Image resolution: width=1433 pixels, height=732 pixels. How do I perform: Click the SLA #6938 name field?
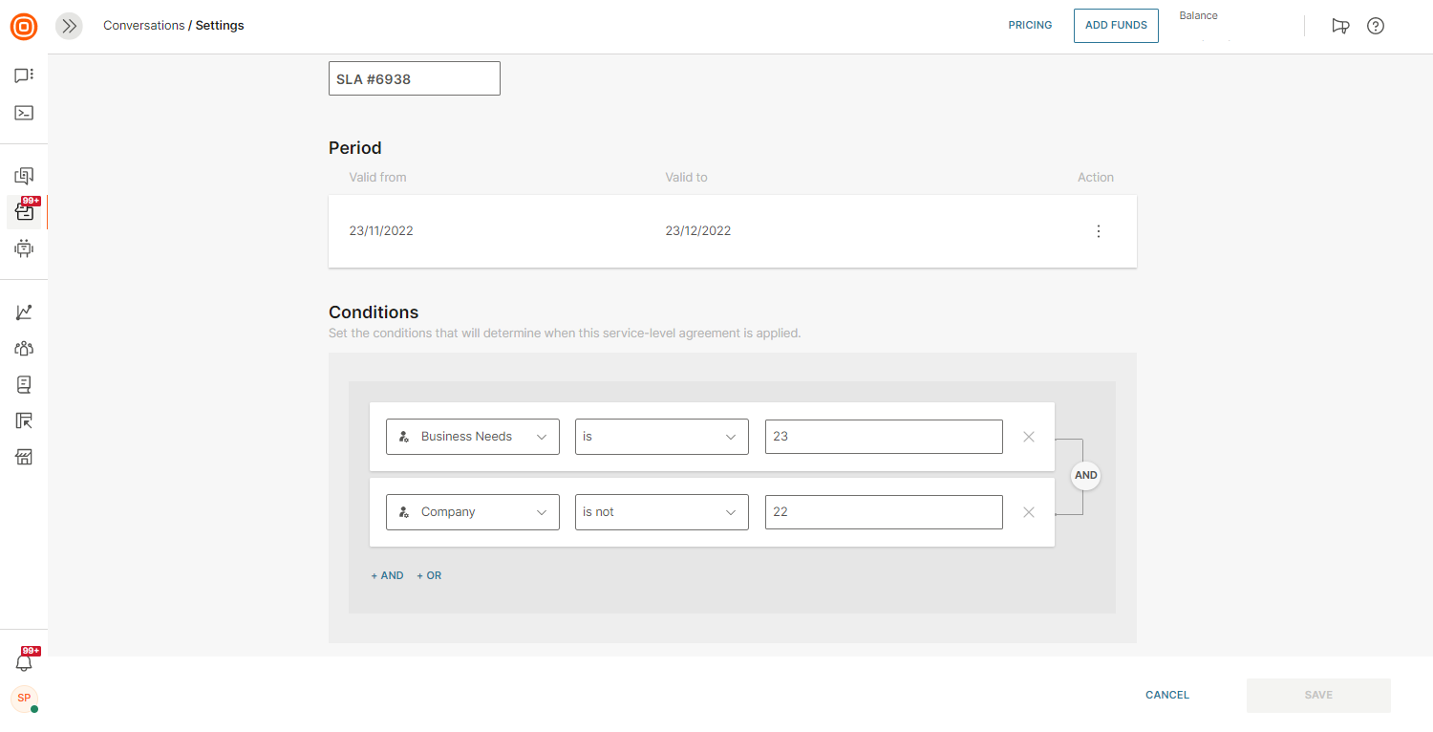tap(414, 79)
